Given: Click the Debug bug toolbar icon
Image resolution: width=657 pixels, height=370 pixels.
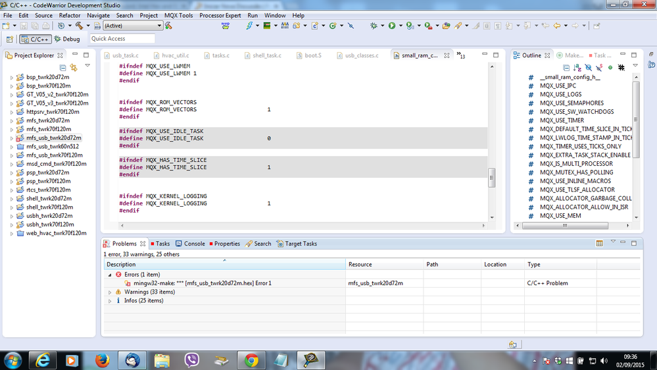Looking at the screenshot, I should tap(374, 26).
